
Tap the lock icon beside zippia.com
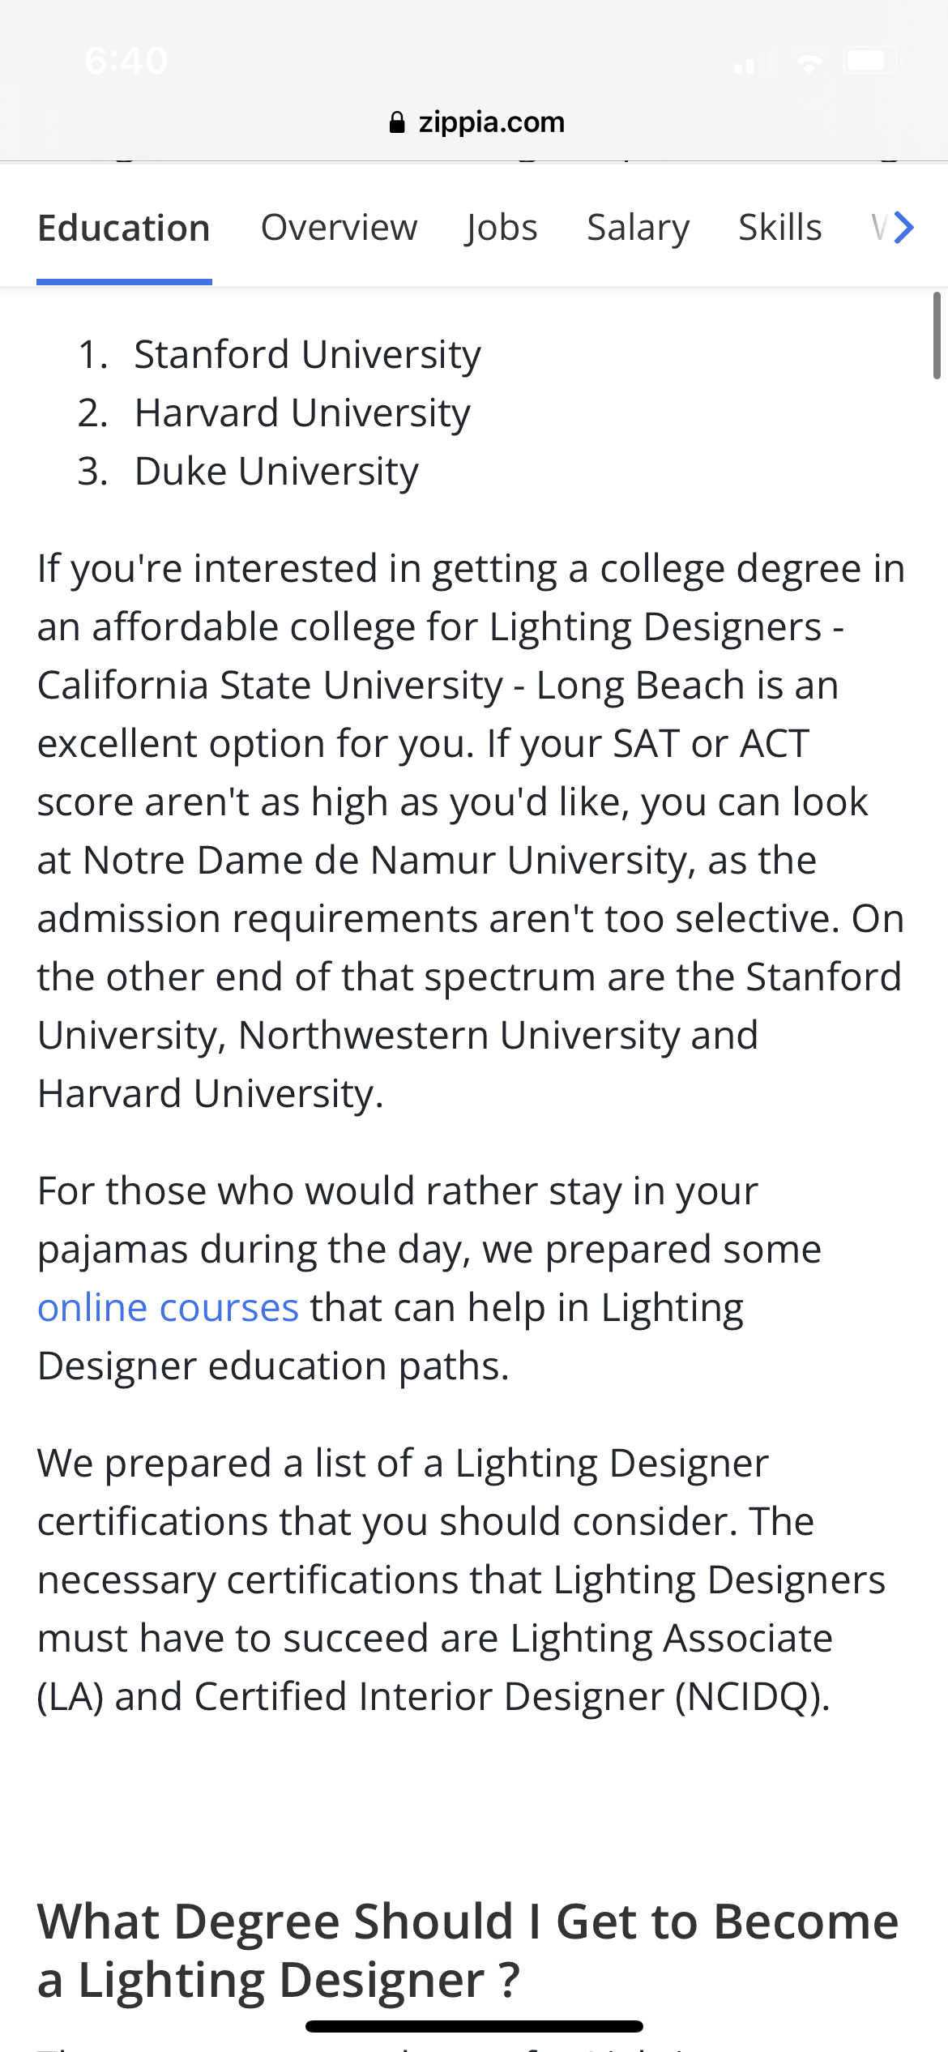coord(397,122)
